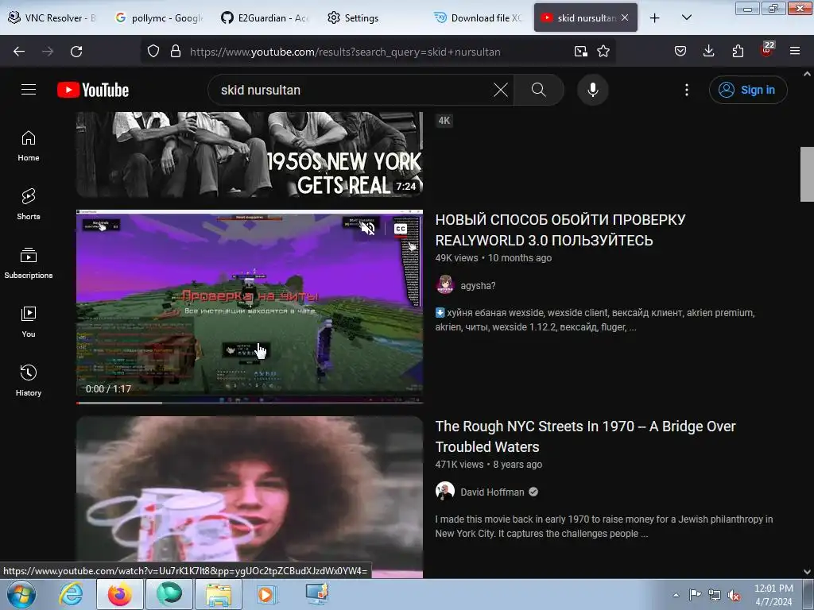Click the 4K badge label
The image size is (814, 610).
(x=444, y=121)
